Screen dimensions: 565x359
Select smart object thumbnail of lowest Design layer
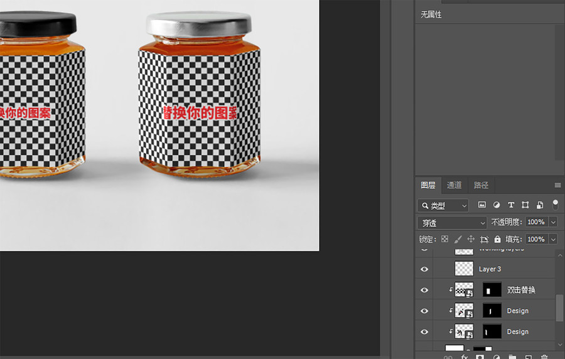(x=464, y=331)
